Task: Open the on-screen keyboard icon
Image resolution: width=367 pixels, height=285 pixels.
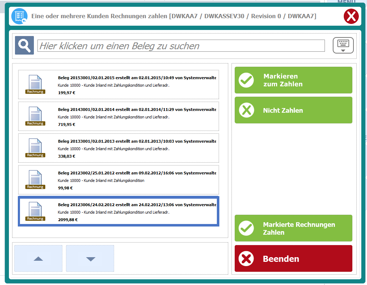Action: pos(343,45)
